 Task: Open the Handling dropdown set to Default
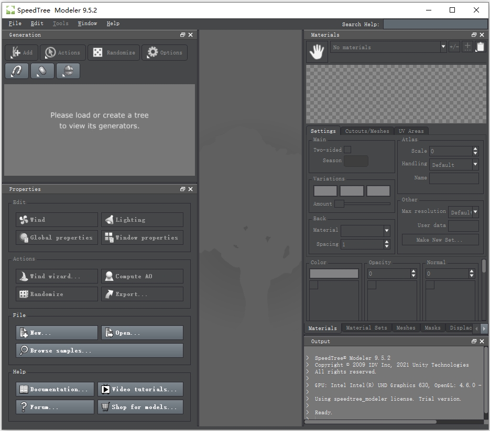click(x=454, y=164)
